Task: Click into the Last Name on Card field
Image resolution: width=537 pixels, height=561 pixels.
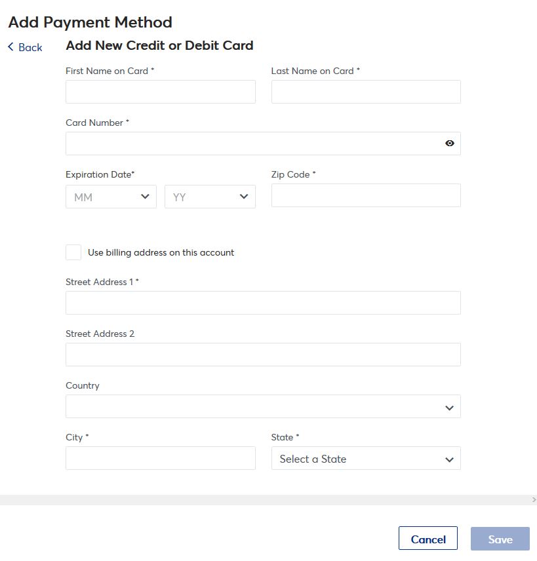Action: [x=365, y=92]
